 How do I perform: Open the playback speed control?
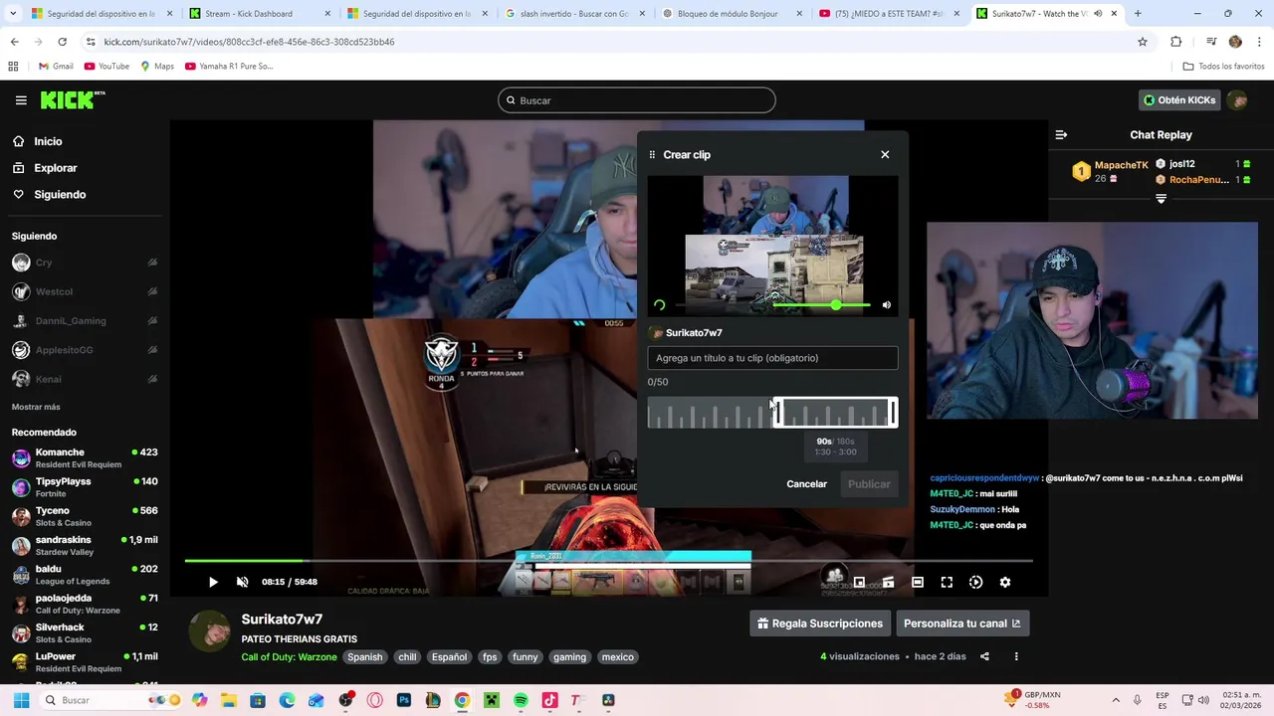(x=975, y=582)
